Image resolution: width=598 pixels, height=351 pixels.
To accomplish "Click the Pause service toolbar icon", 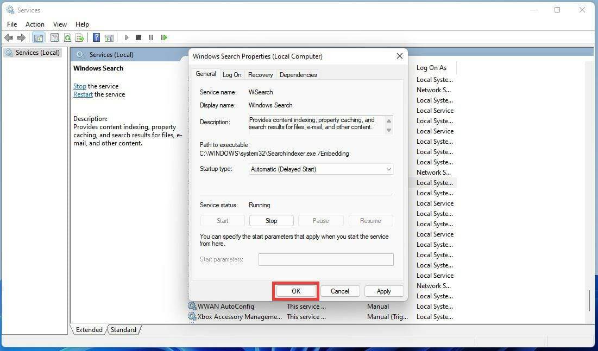I will pos(150,37).
